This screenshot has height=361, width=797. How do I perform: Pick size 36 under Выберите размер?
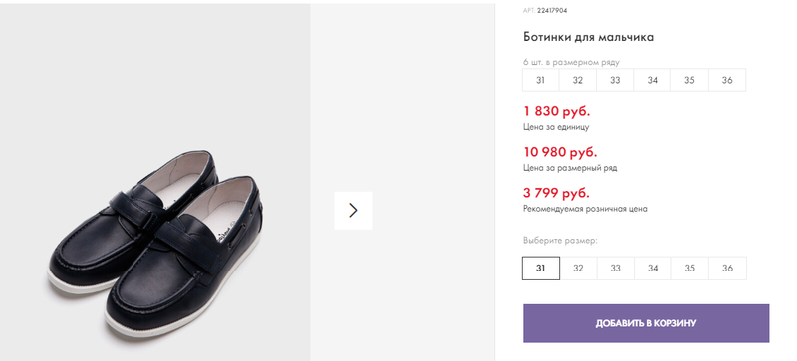(x=727, y=269)
